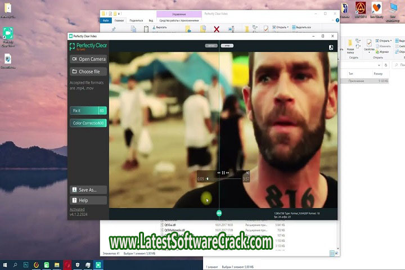Screen dimensions: 405x270
Task: Click the Choose file button
Action: (88, 71)
